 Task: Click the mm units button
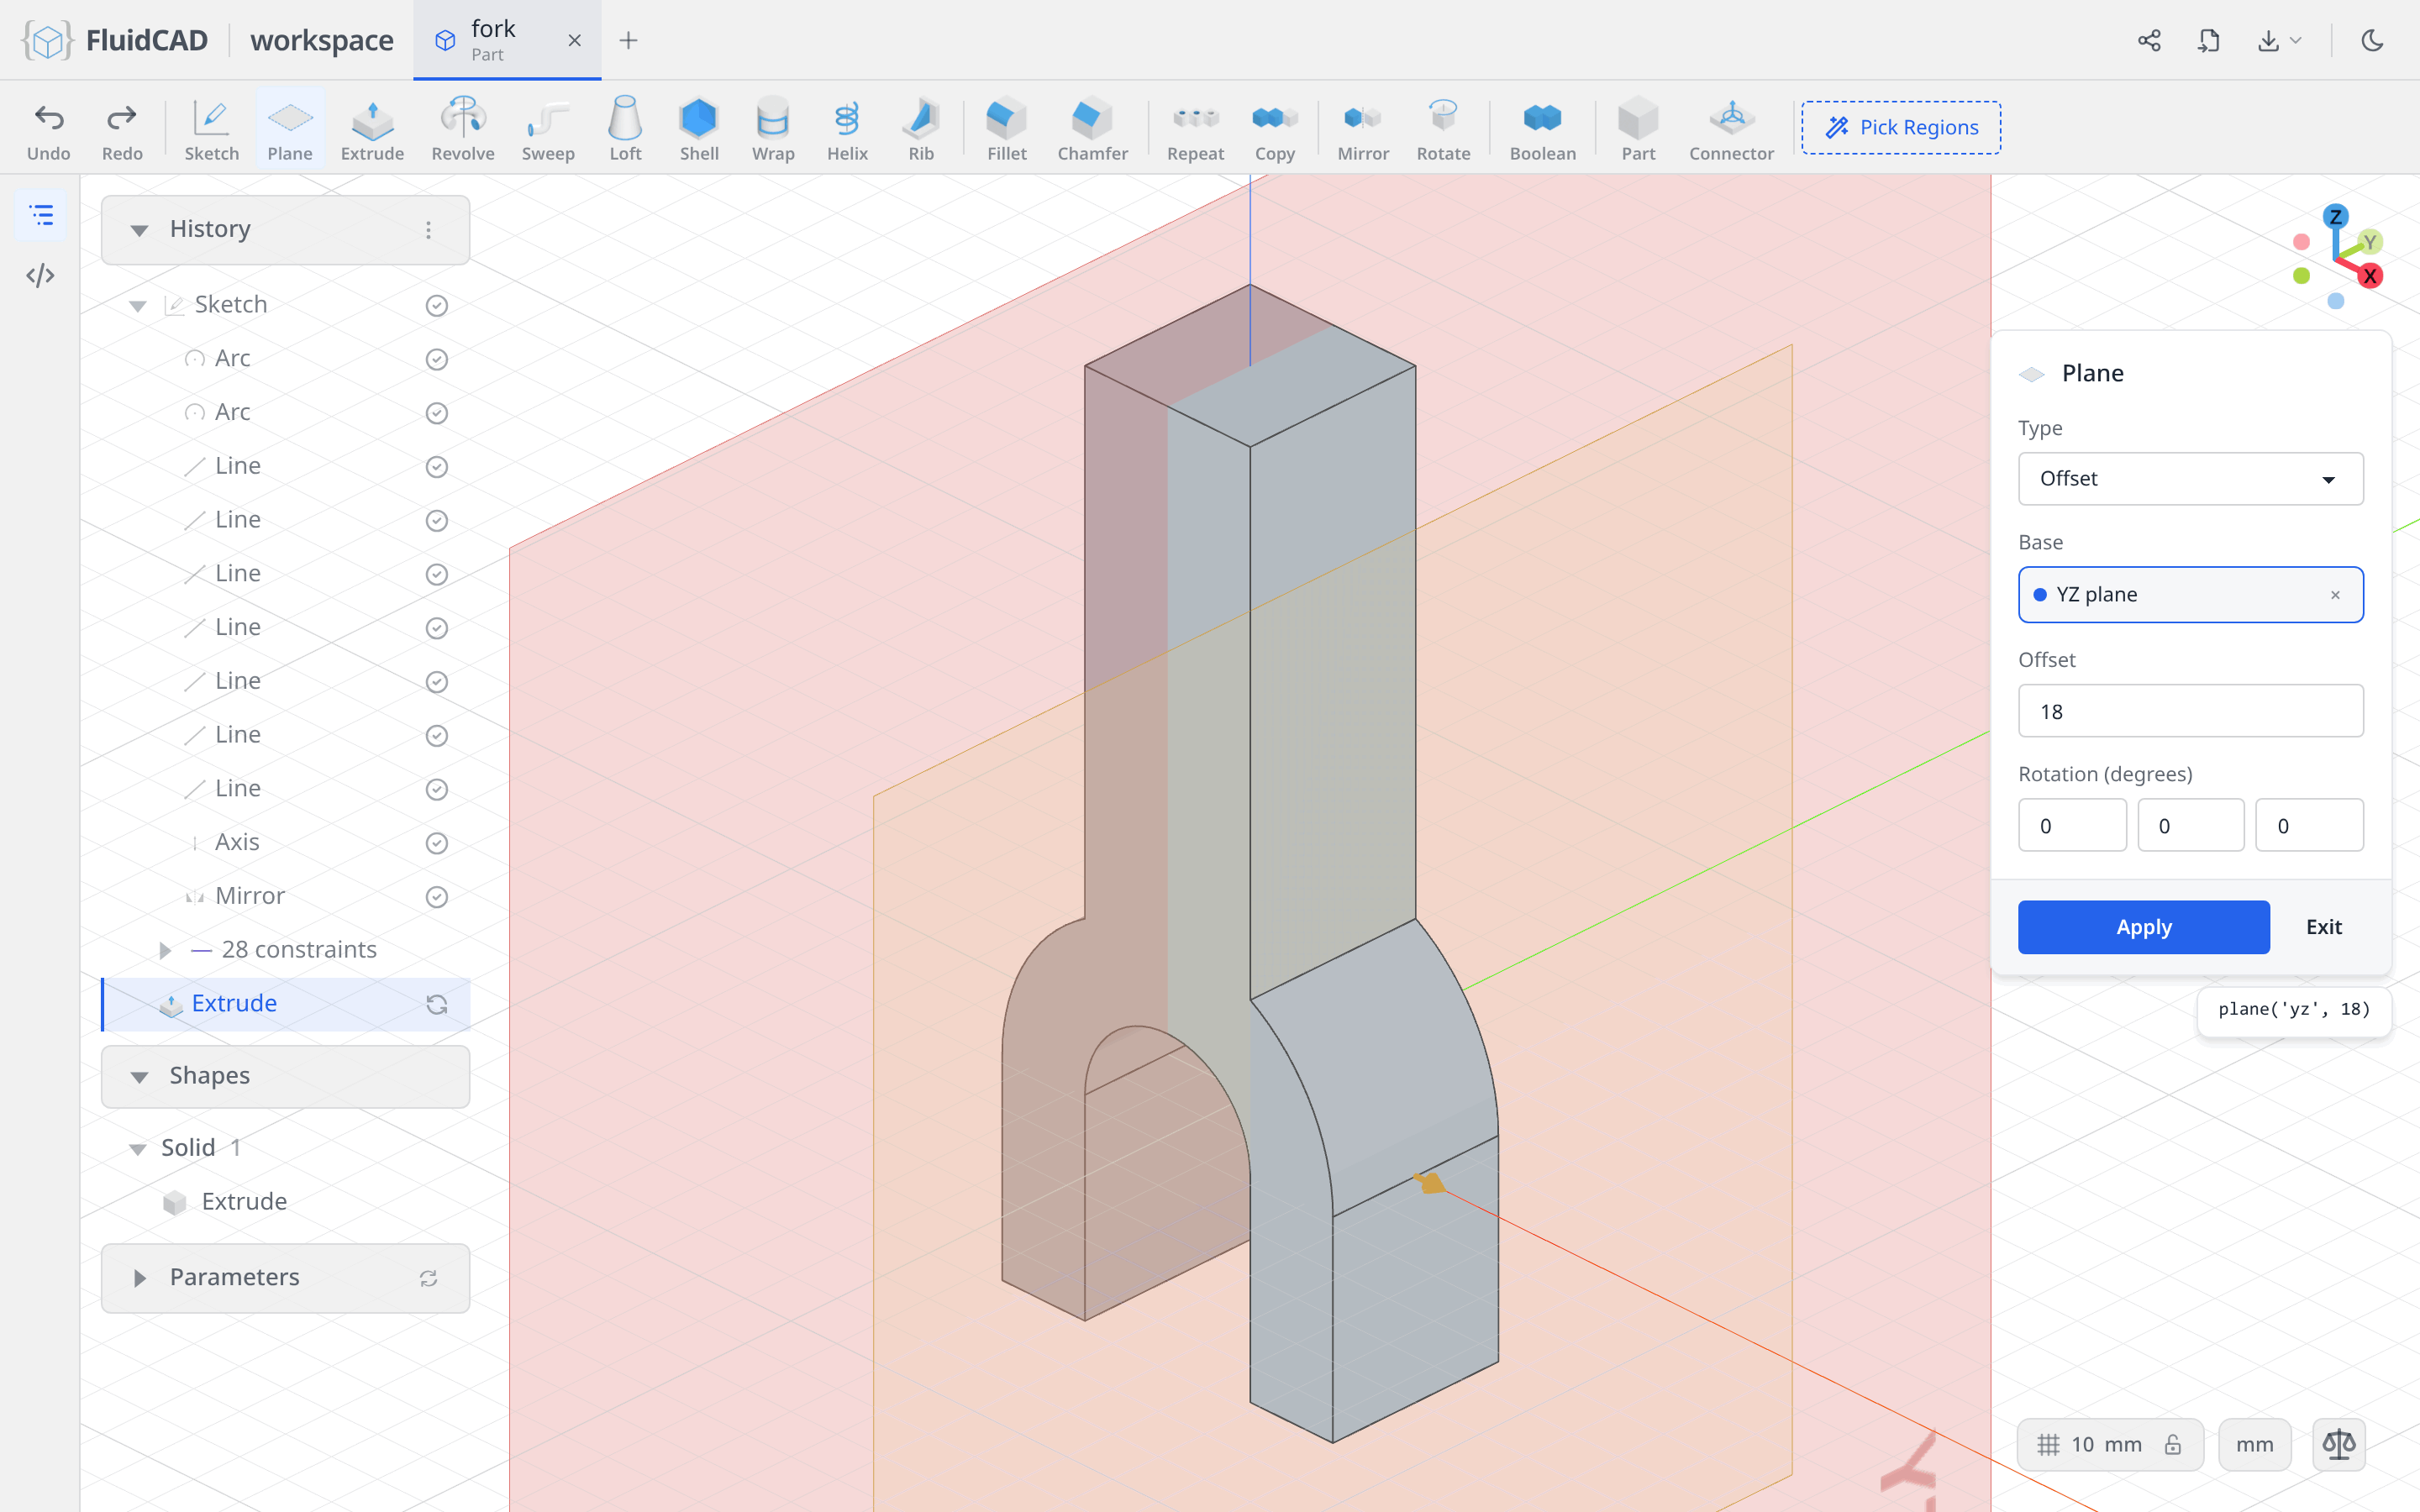2254,1444
